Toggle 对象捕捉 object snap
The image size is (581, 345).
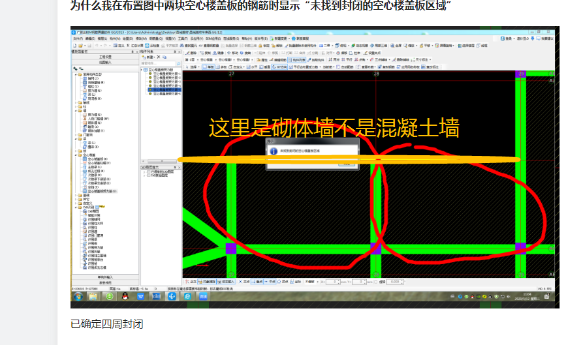tap(207, 281)
